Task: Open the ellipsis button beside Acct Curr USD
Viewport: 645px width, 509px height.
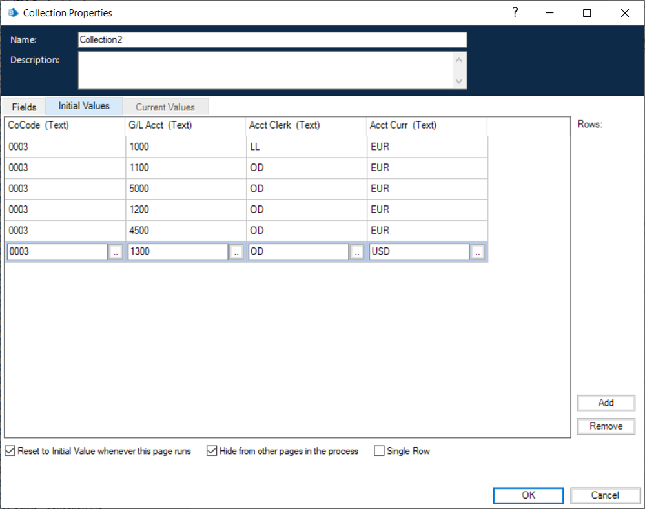Action: (478, 252)
